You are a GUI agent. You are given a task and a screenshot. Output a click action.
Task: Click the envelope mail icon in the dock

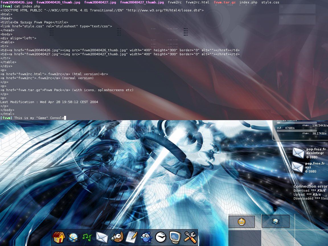pyautogui.click(x=102, y=237)
